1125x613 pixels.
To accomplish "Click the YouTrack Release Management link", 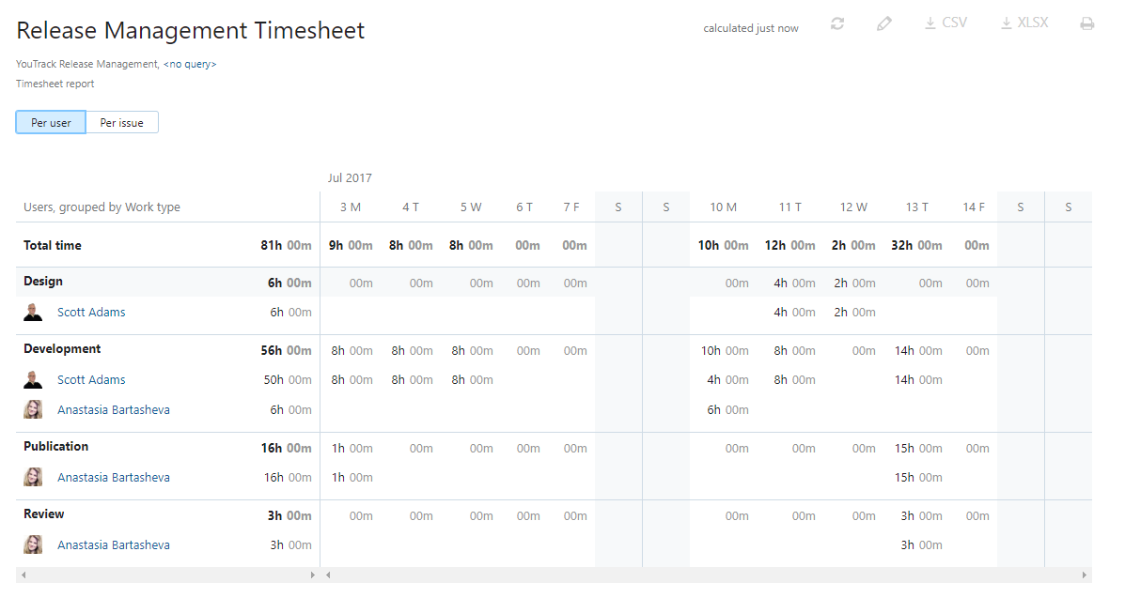I will pos(86,64).
